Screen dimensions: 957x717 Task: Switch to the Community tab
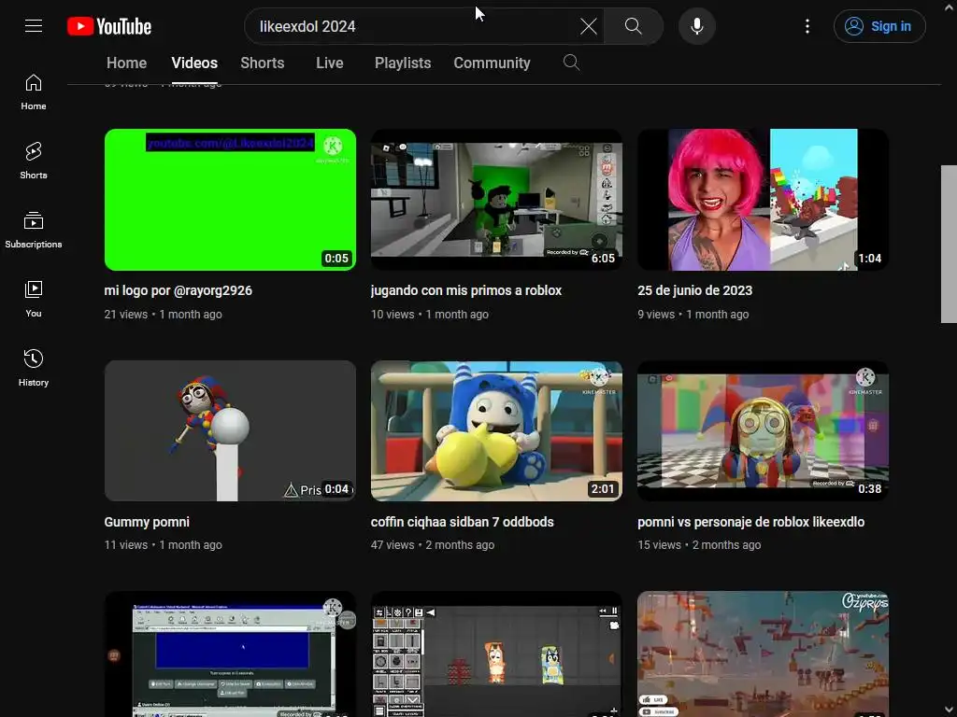click(492, 63)
